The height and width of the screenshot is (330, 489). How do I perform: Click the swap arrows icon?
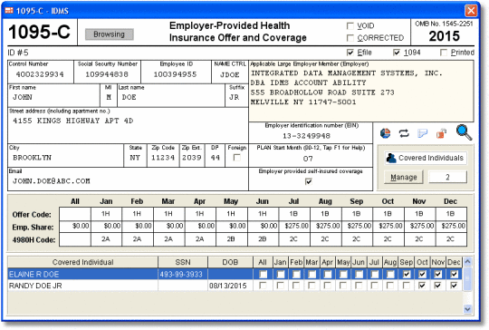[x=404, y=133]
